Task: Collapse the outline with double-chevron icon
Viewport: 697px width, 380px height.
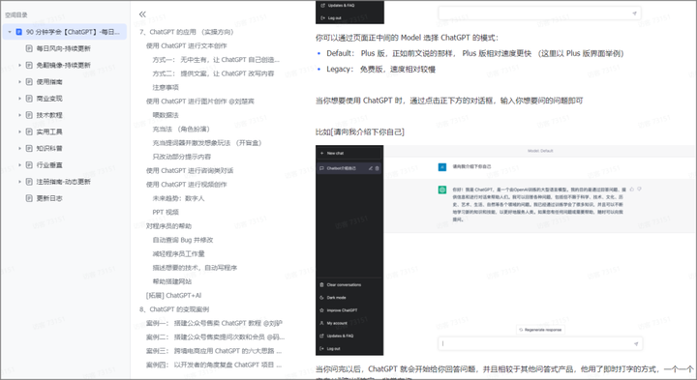Action: (142, 15)
